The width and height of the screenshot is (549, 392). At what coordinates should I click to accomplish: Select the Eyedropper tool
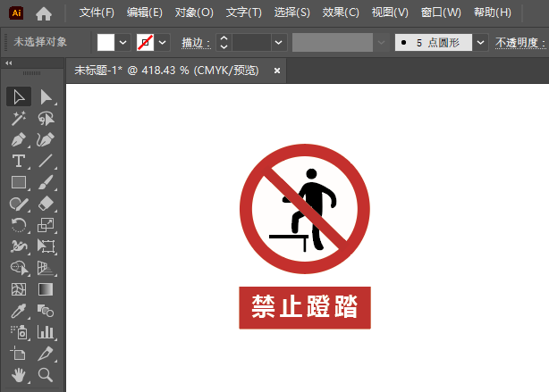pos(19,311)
